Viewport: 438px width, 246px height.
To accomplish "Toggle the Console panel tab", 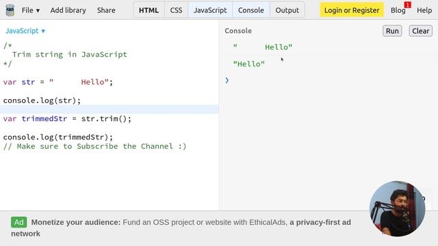I will 251,10.
